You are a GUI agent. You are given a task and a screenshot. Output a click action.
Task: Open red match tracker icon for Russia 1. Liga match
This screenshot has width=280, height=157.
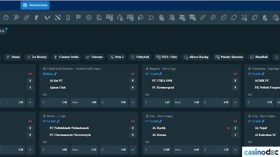pyautogui.click(x=133, y=121)
